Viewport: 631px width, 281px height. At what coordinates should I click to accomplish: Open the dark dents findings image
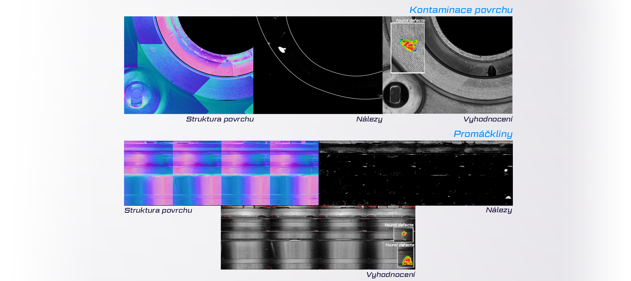[x=416, y=173]
